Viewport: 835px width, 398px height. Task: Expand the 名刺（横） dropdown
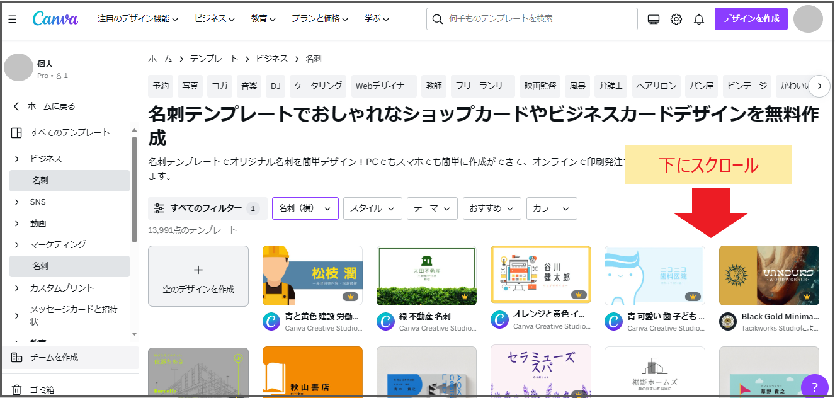305,208
